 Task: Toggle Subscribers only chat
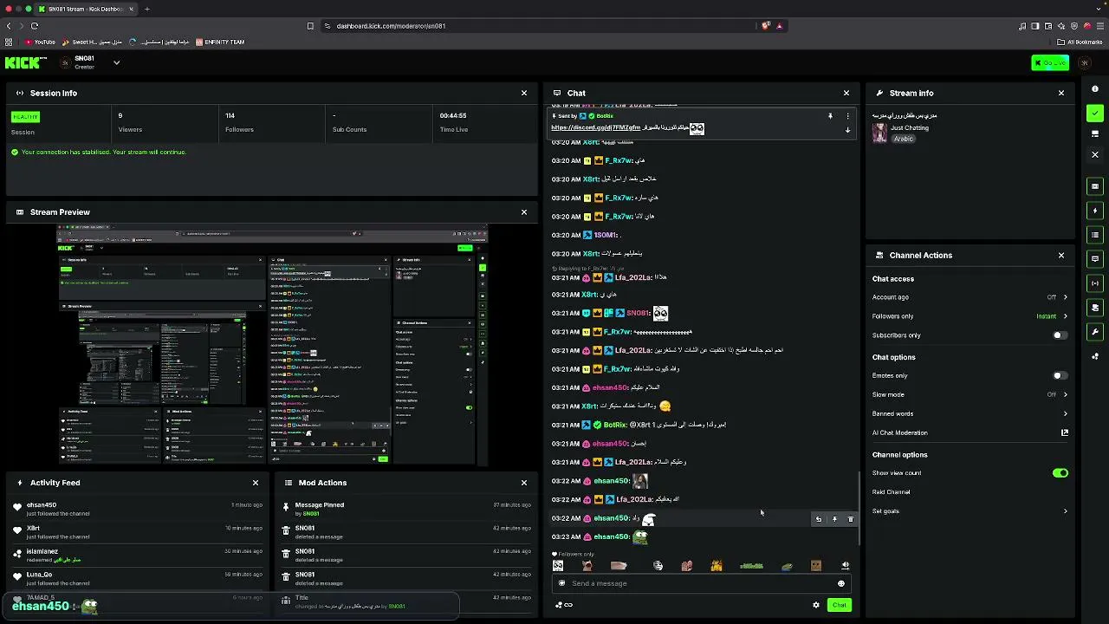(x=1060, y=335)
